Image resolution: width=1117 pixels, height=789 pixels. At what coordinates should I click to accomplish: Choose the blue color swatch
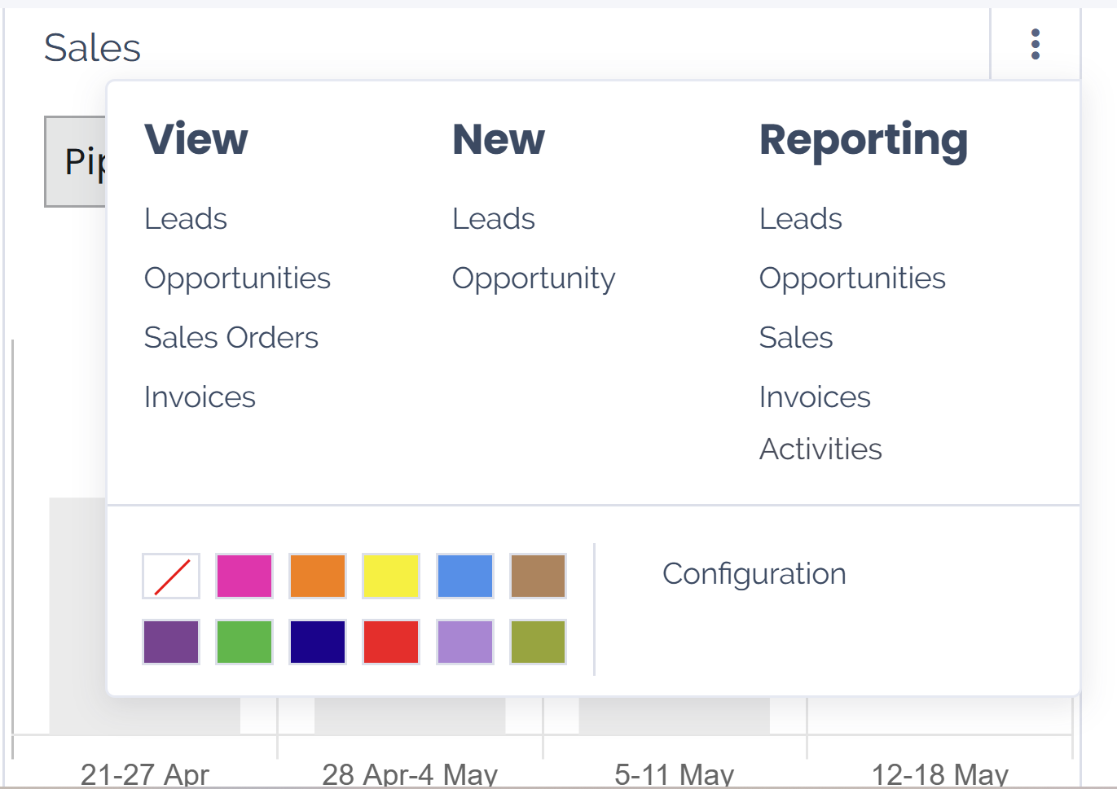pyautogui.click(x=464, y=576)
